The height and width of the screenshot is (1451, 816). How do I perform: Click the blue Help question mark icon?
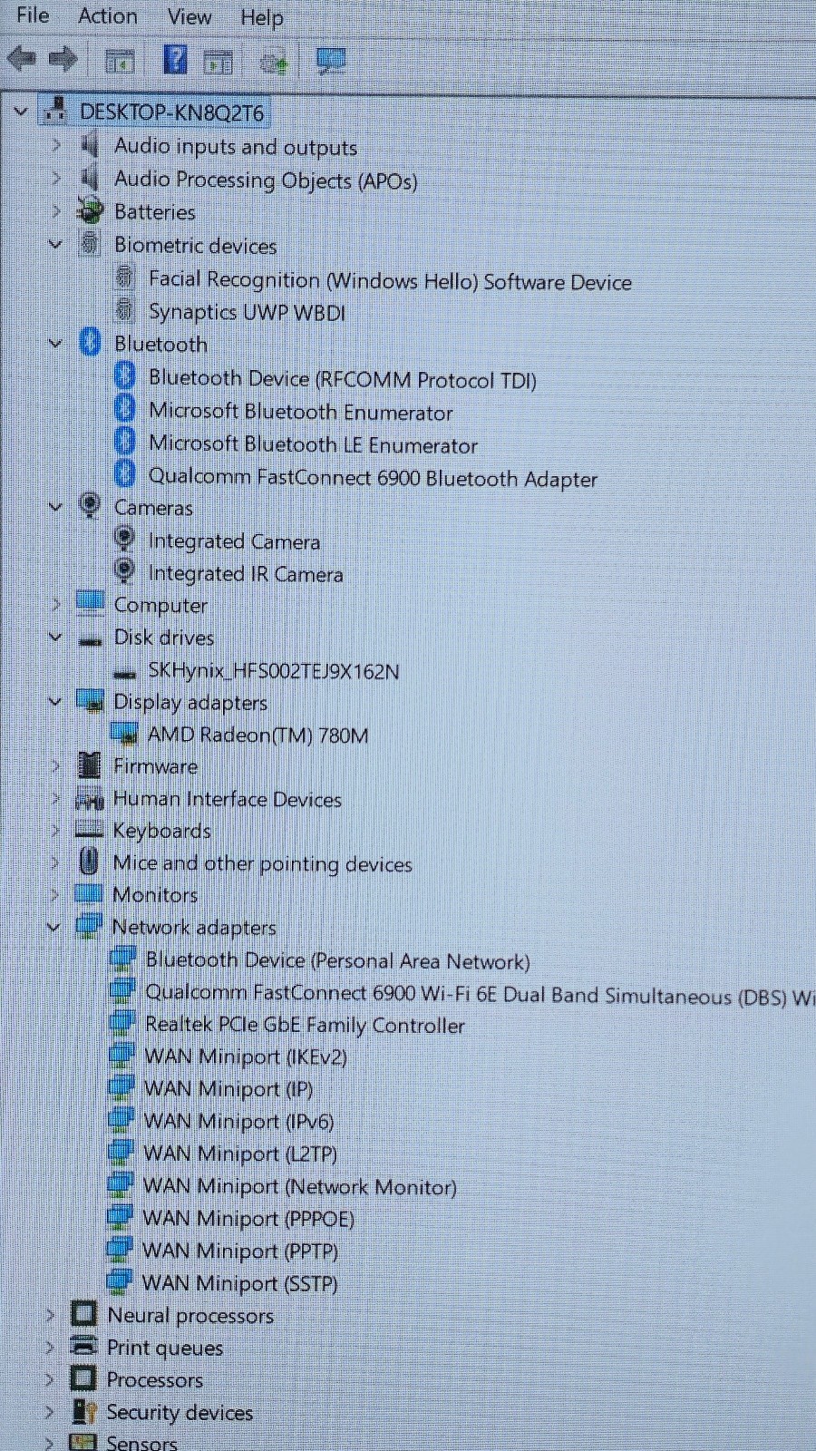coord(175,60)
